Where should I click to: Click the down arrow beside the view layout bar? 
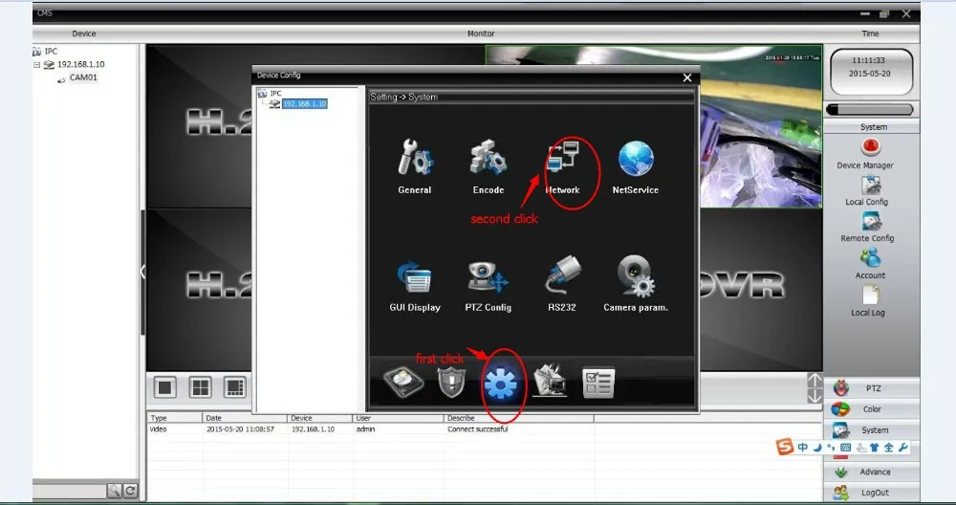click(x=815, y=396)
